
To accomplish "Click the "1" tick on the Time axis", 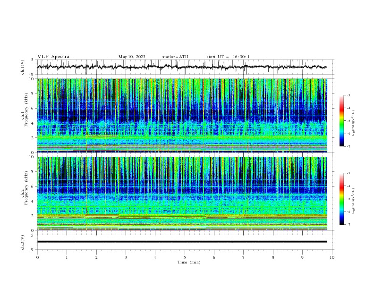I will tap(67, 257).
